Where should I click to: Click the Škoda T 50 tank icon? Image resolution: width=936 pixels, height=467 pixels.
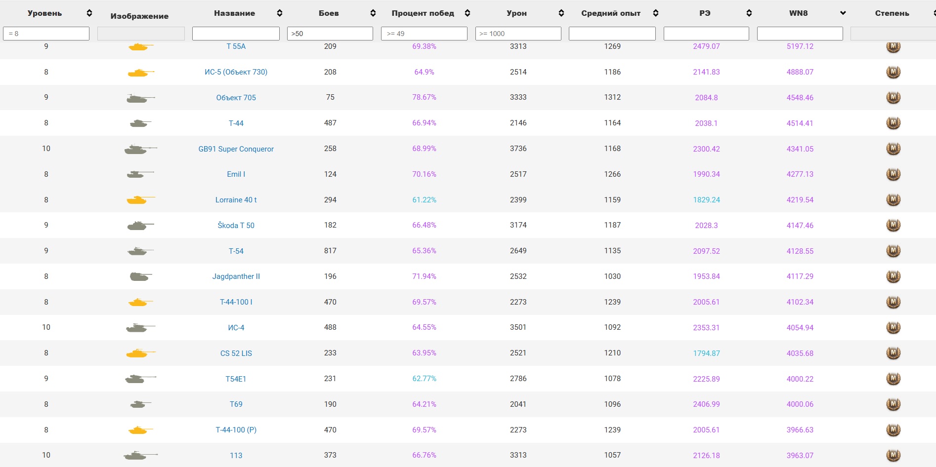(x=141, y=226)
